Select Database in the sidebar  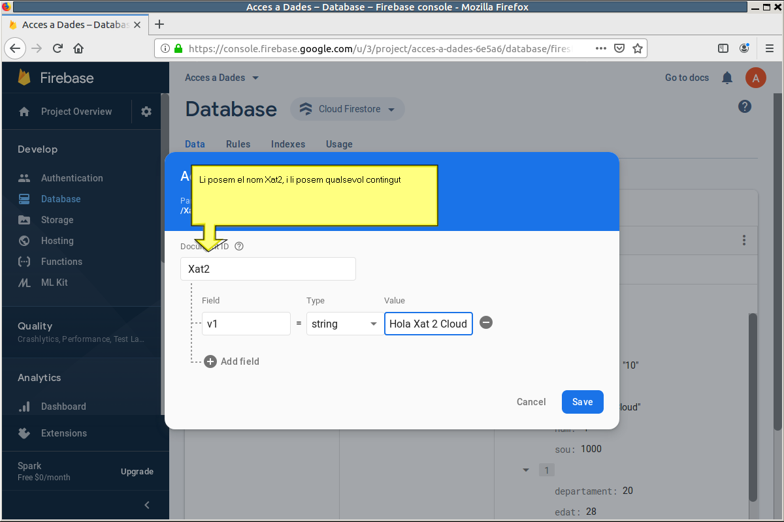click(61, 199)
